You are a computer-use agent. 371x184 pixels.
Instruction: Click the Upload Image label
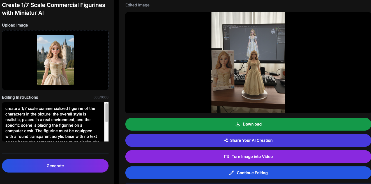[15, 25]
